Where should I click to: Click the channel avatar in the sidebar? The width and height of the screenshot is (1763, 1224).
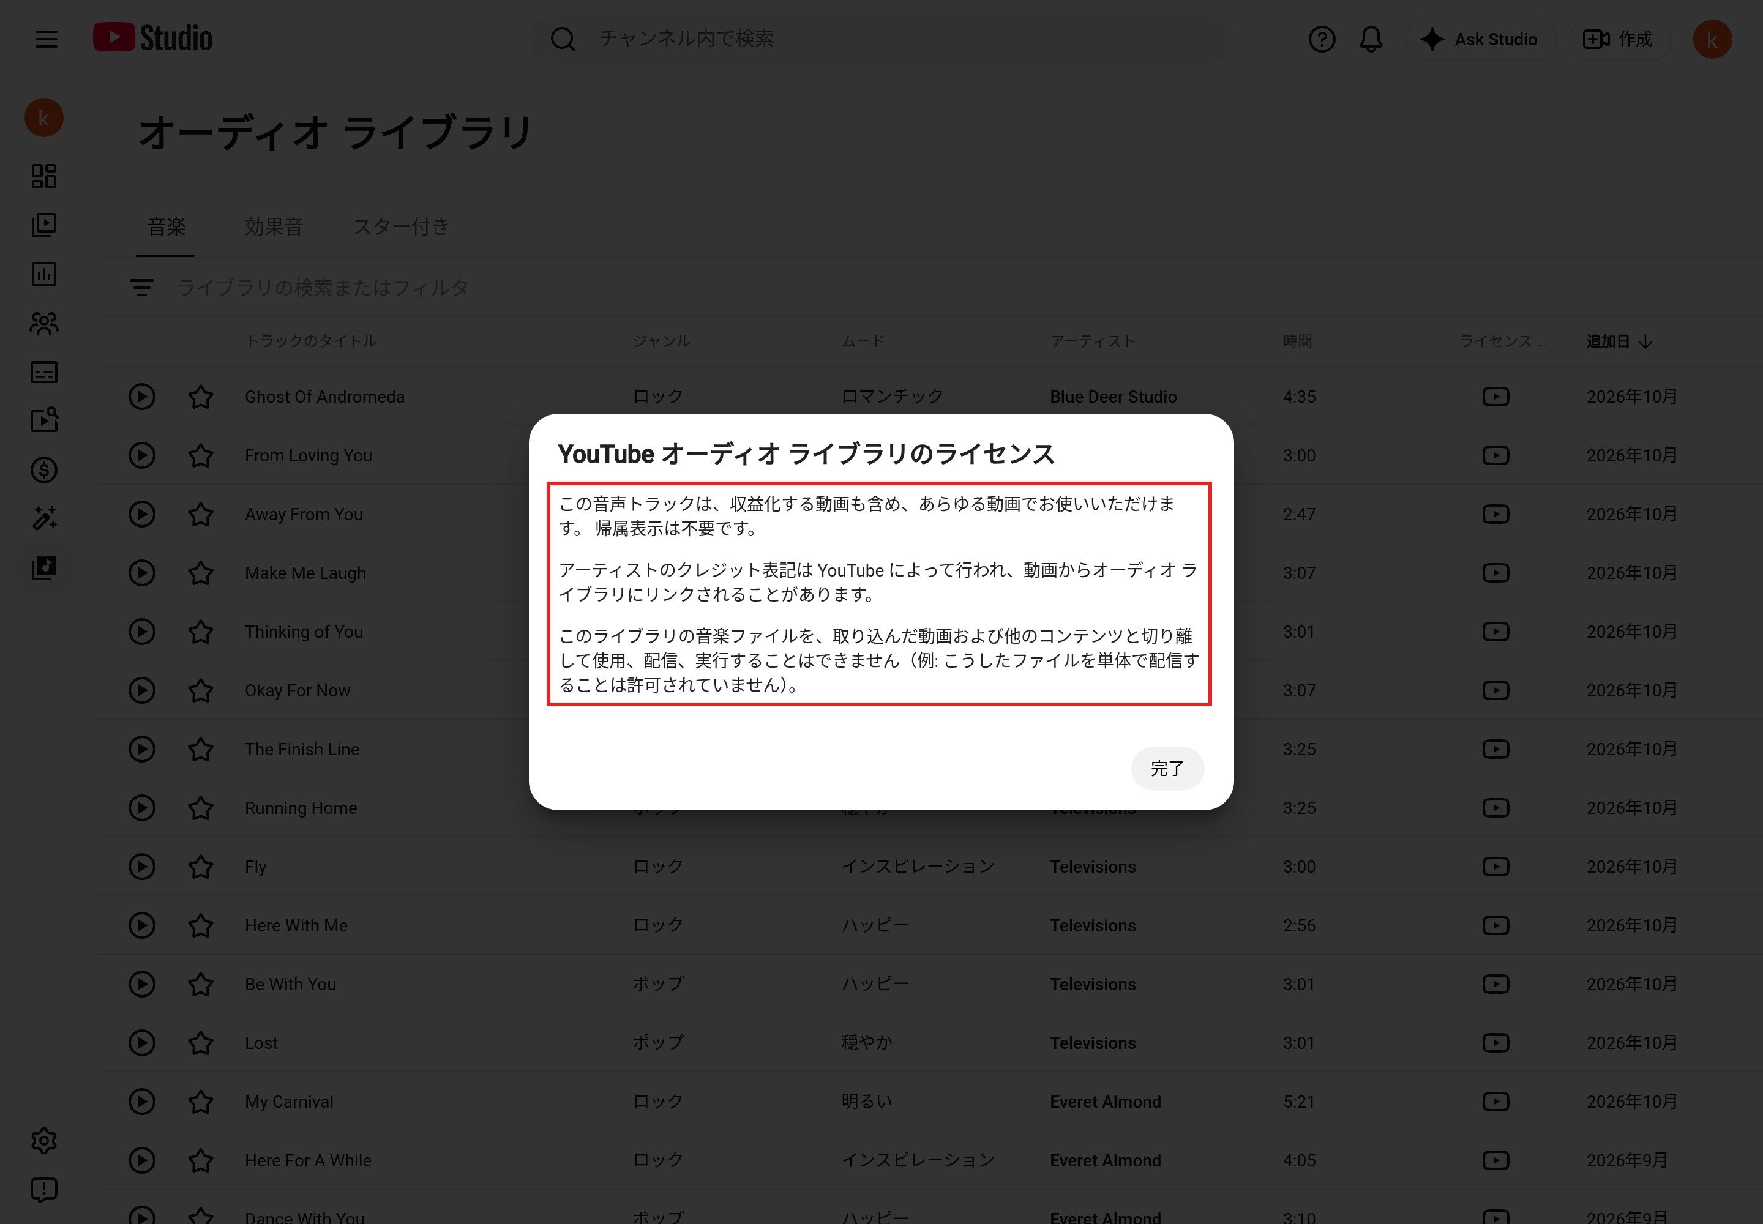click(43, 118)
